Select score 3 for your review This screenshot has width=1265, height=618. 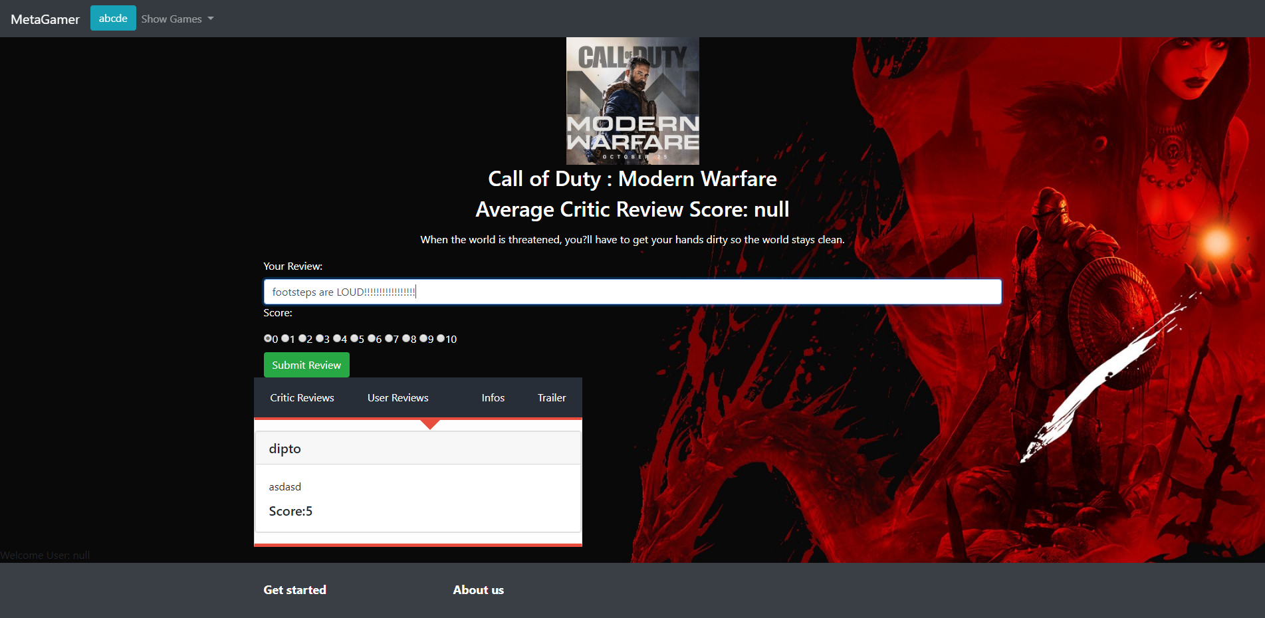(x=320, y=338)
